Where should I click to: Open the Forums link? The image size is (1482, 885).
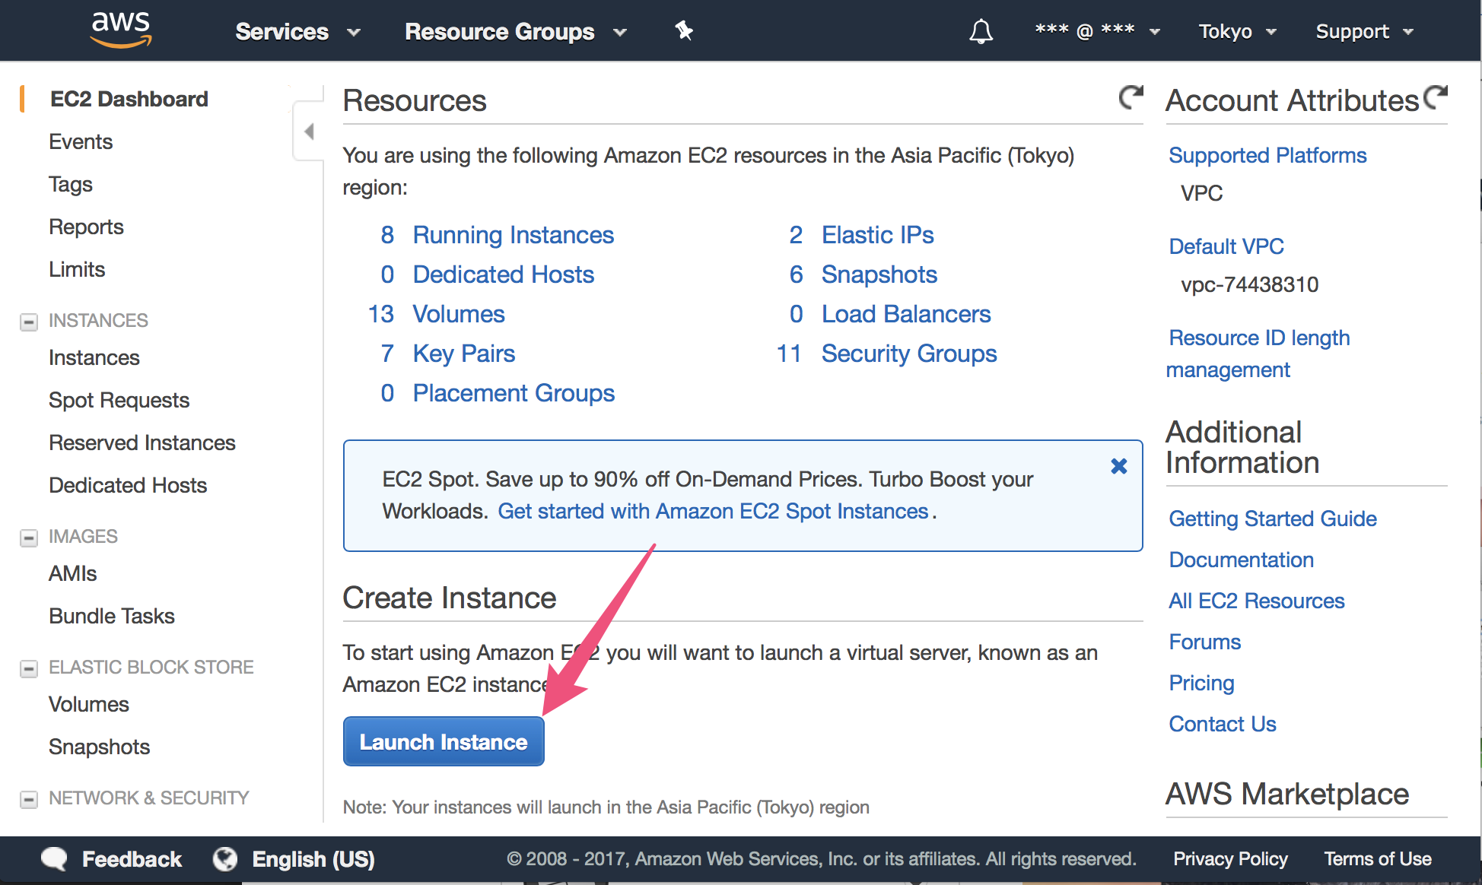[x=1205, y=642]
